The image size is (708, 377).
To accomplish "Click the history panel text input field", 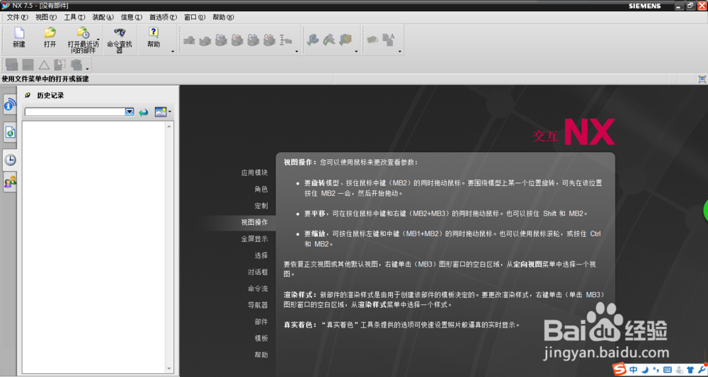I will pyautogui.click(x=75, y=112).
